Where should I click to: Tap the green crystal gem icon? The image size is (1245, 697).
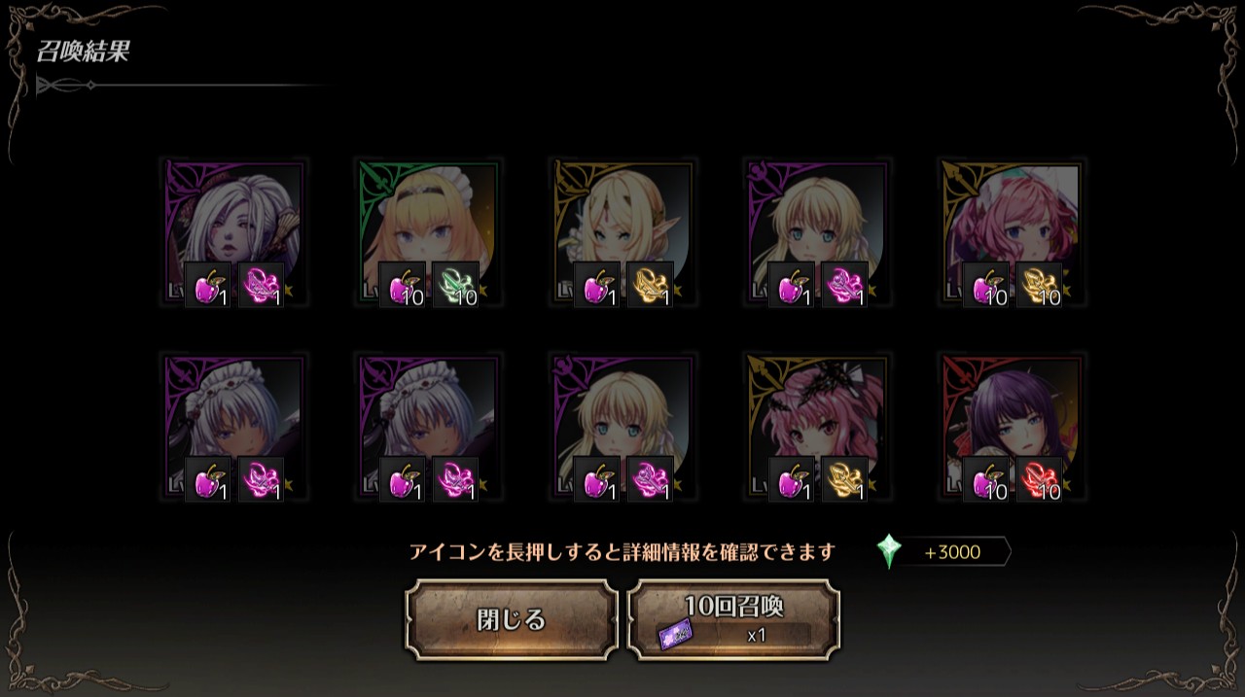click(889, 551)
